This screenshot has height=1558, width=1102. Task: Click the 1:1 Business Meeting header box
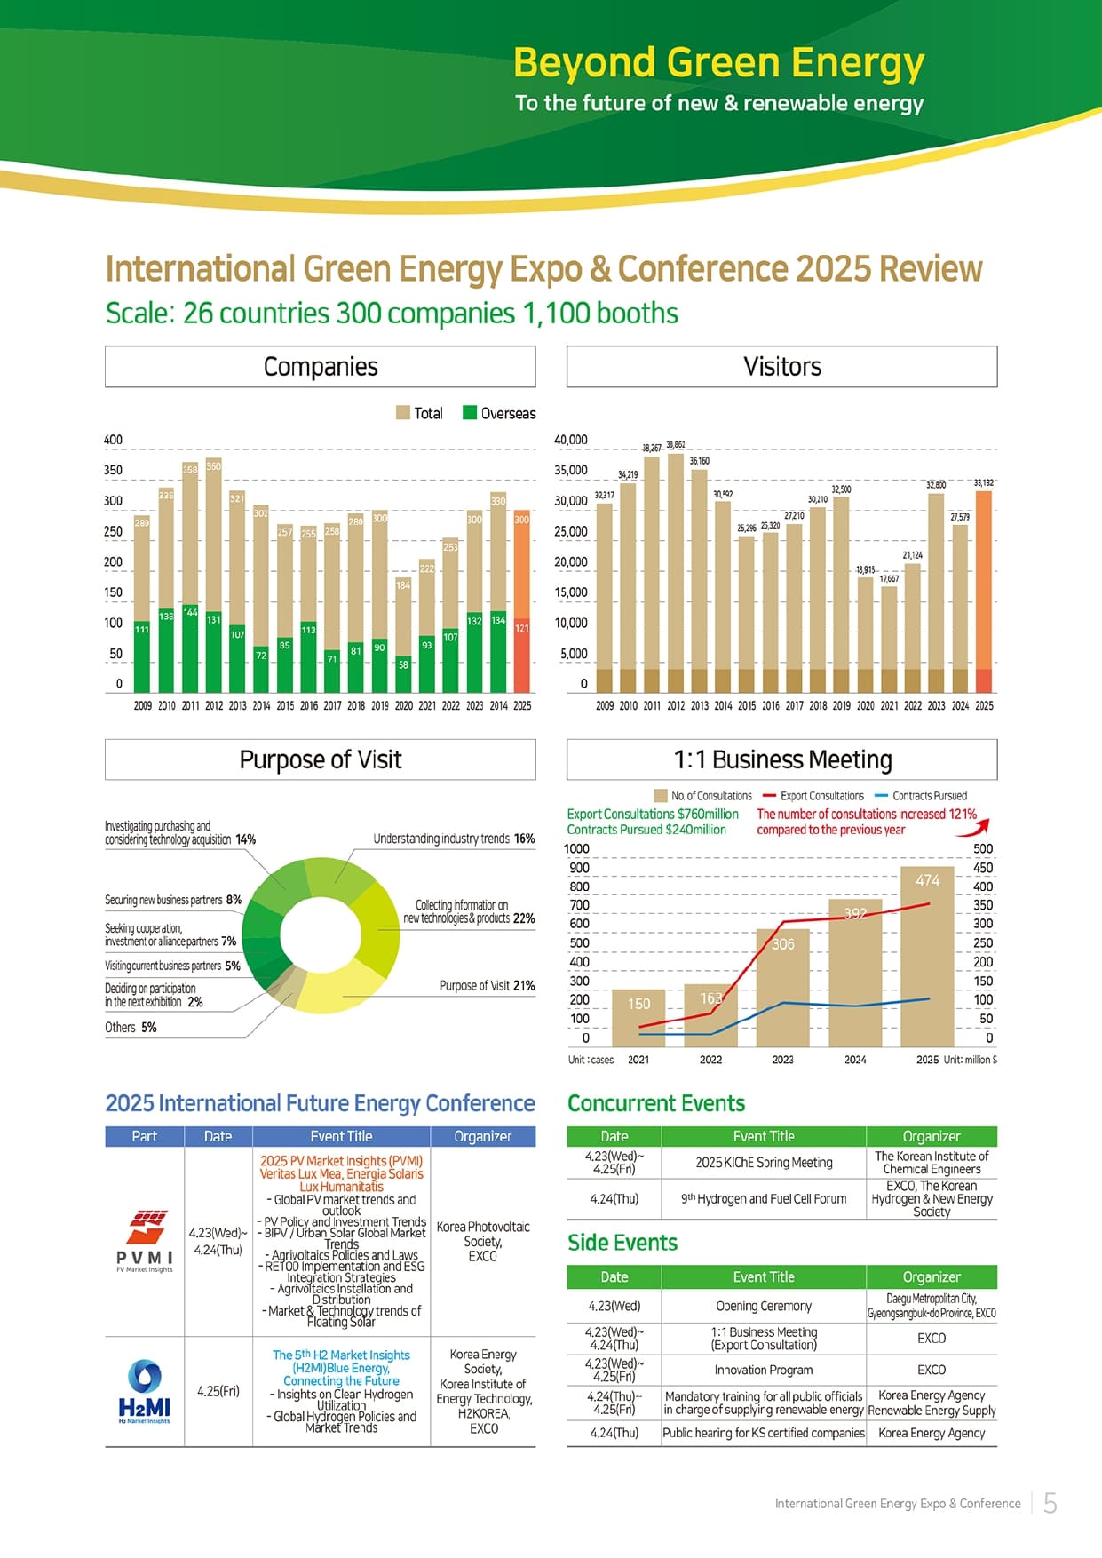pos(781,759)
